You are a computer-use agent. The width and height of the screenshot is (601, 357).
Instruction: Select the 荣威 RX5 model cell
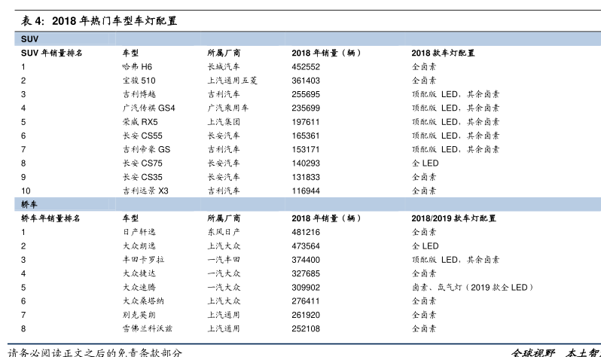(x=140, y=122)
